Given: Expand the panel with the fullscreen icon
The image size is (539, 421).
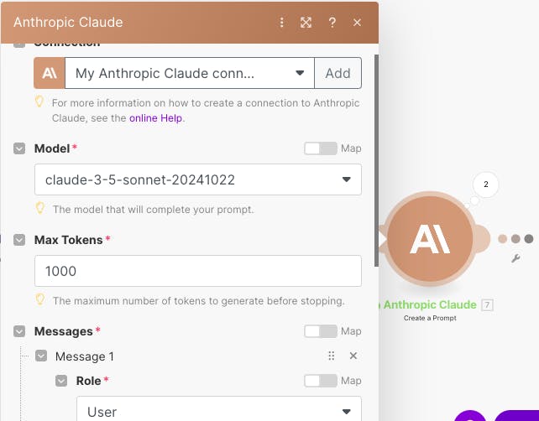Looking at the screenshot, I should point(306,23).
